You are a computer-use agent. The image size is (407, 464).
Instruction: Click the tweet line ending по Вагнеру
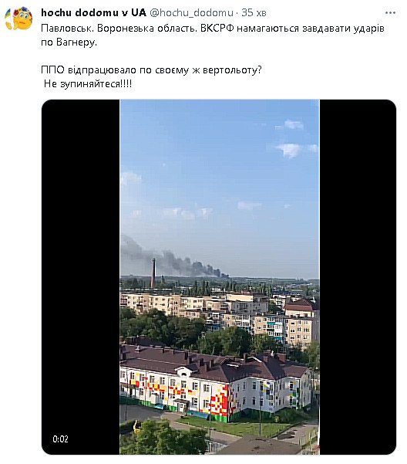(x=69, y=42)
